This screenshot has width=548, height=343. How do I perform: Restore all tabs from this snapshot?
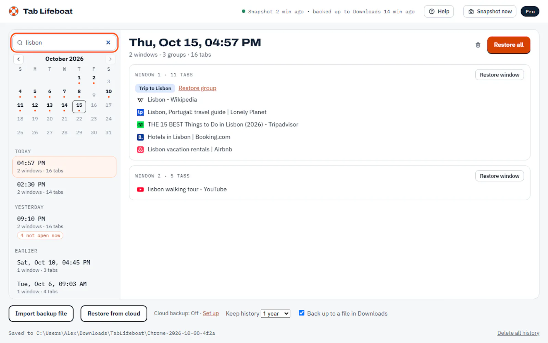[509, 45]
